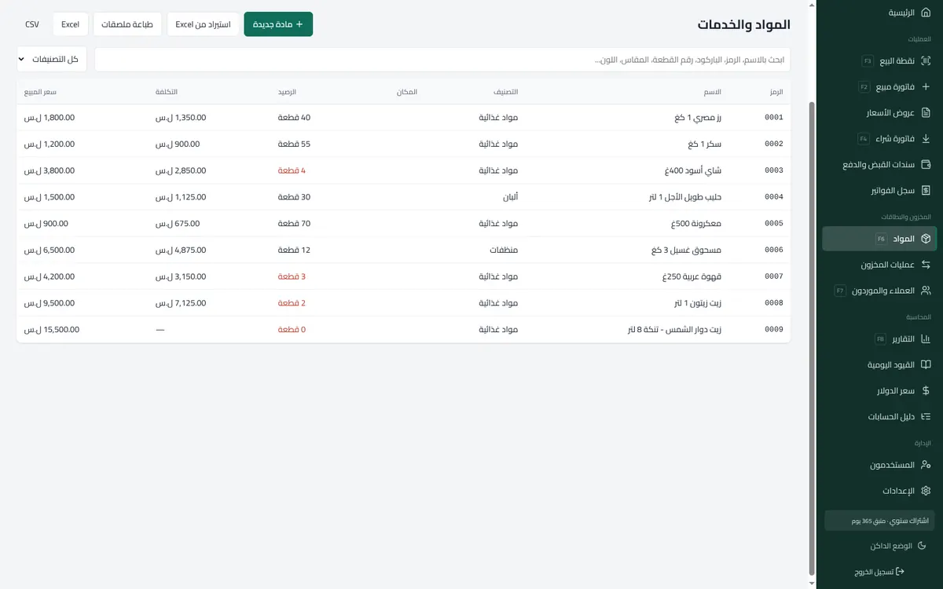Select item row رز مصري 1 كغ
This screenshot has height=589, width=943.
point(403,118)
